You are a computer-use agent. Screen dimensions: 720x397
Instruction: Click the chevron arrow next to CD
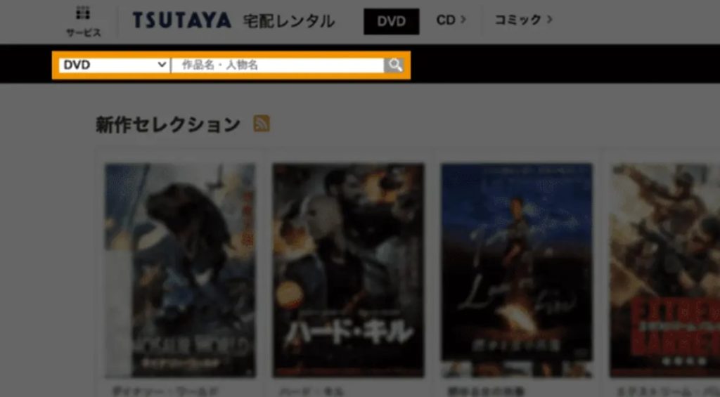point(463,20)
